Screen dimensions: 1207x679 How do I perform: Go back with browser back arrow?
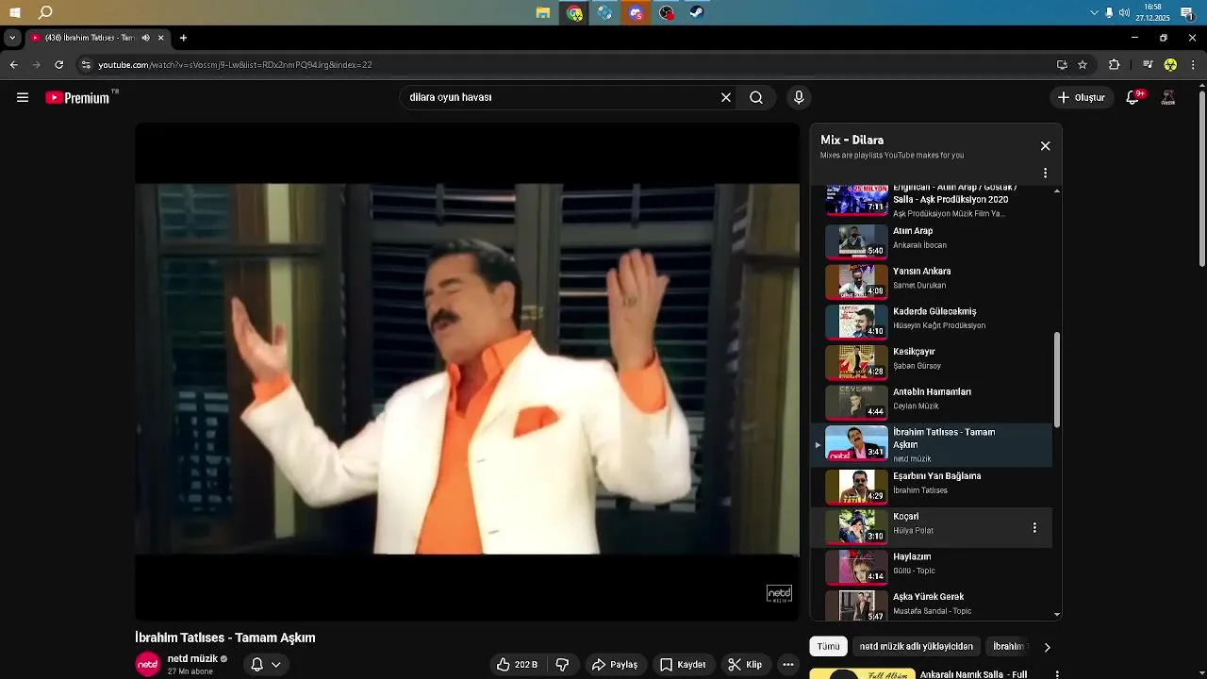(x=13, y=65)
